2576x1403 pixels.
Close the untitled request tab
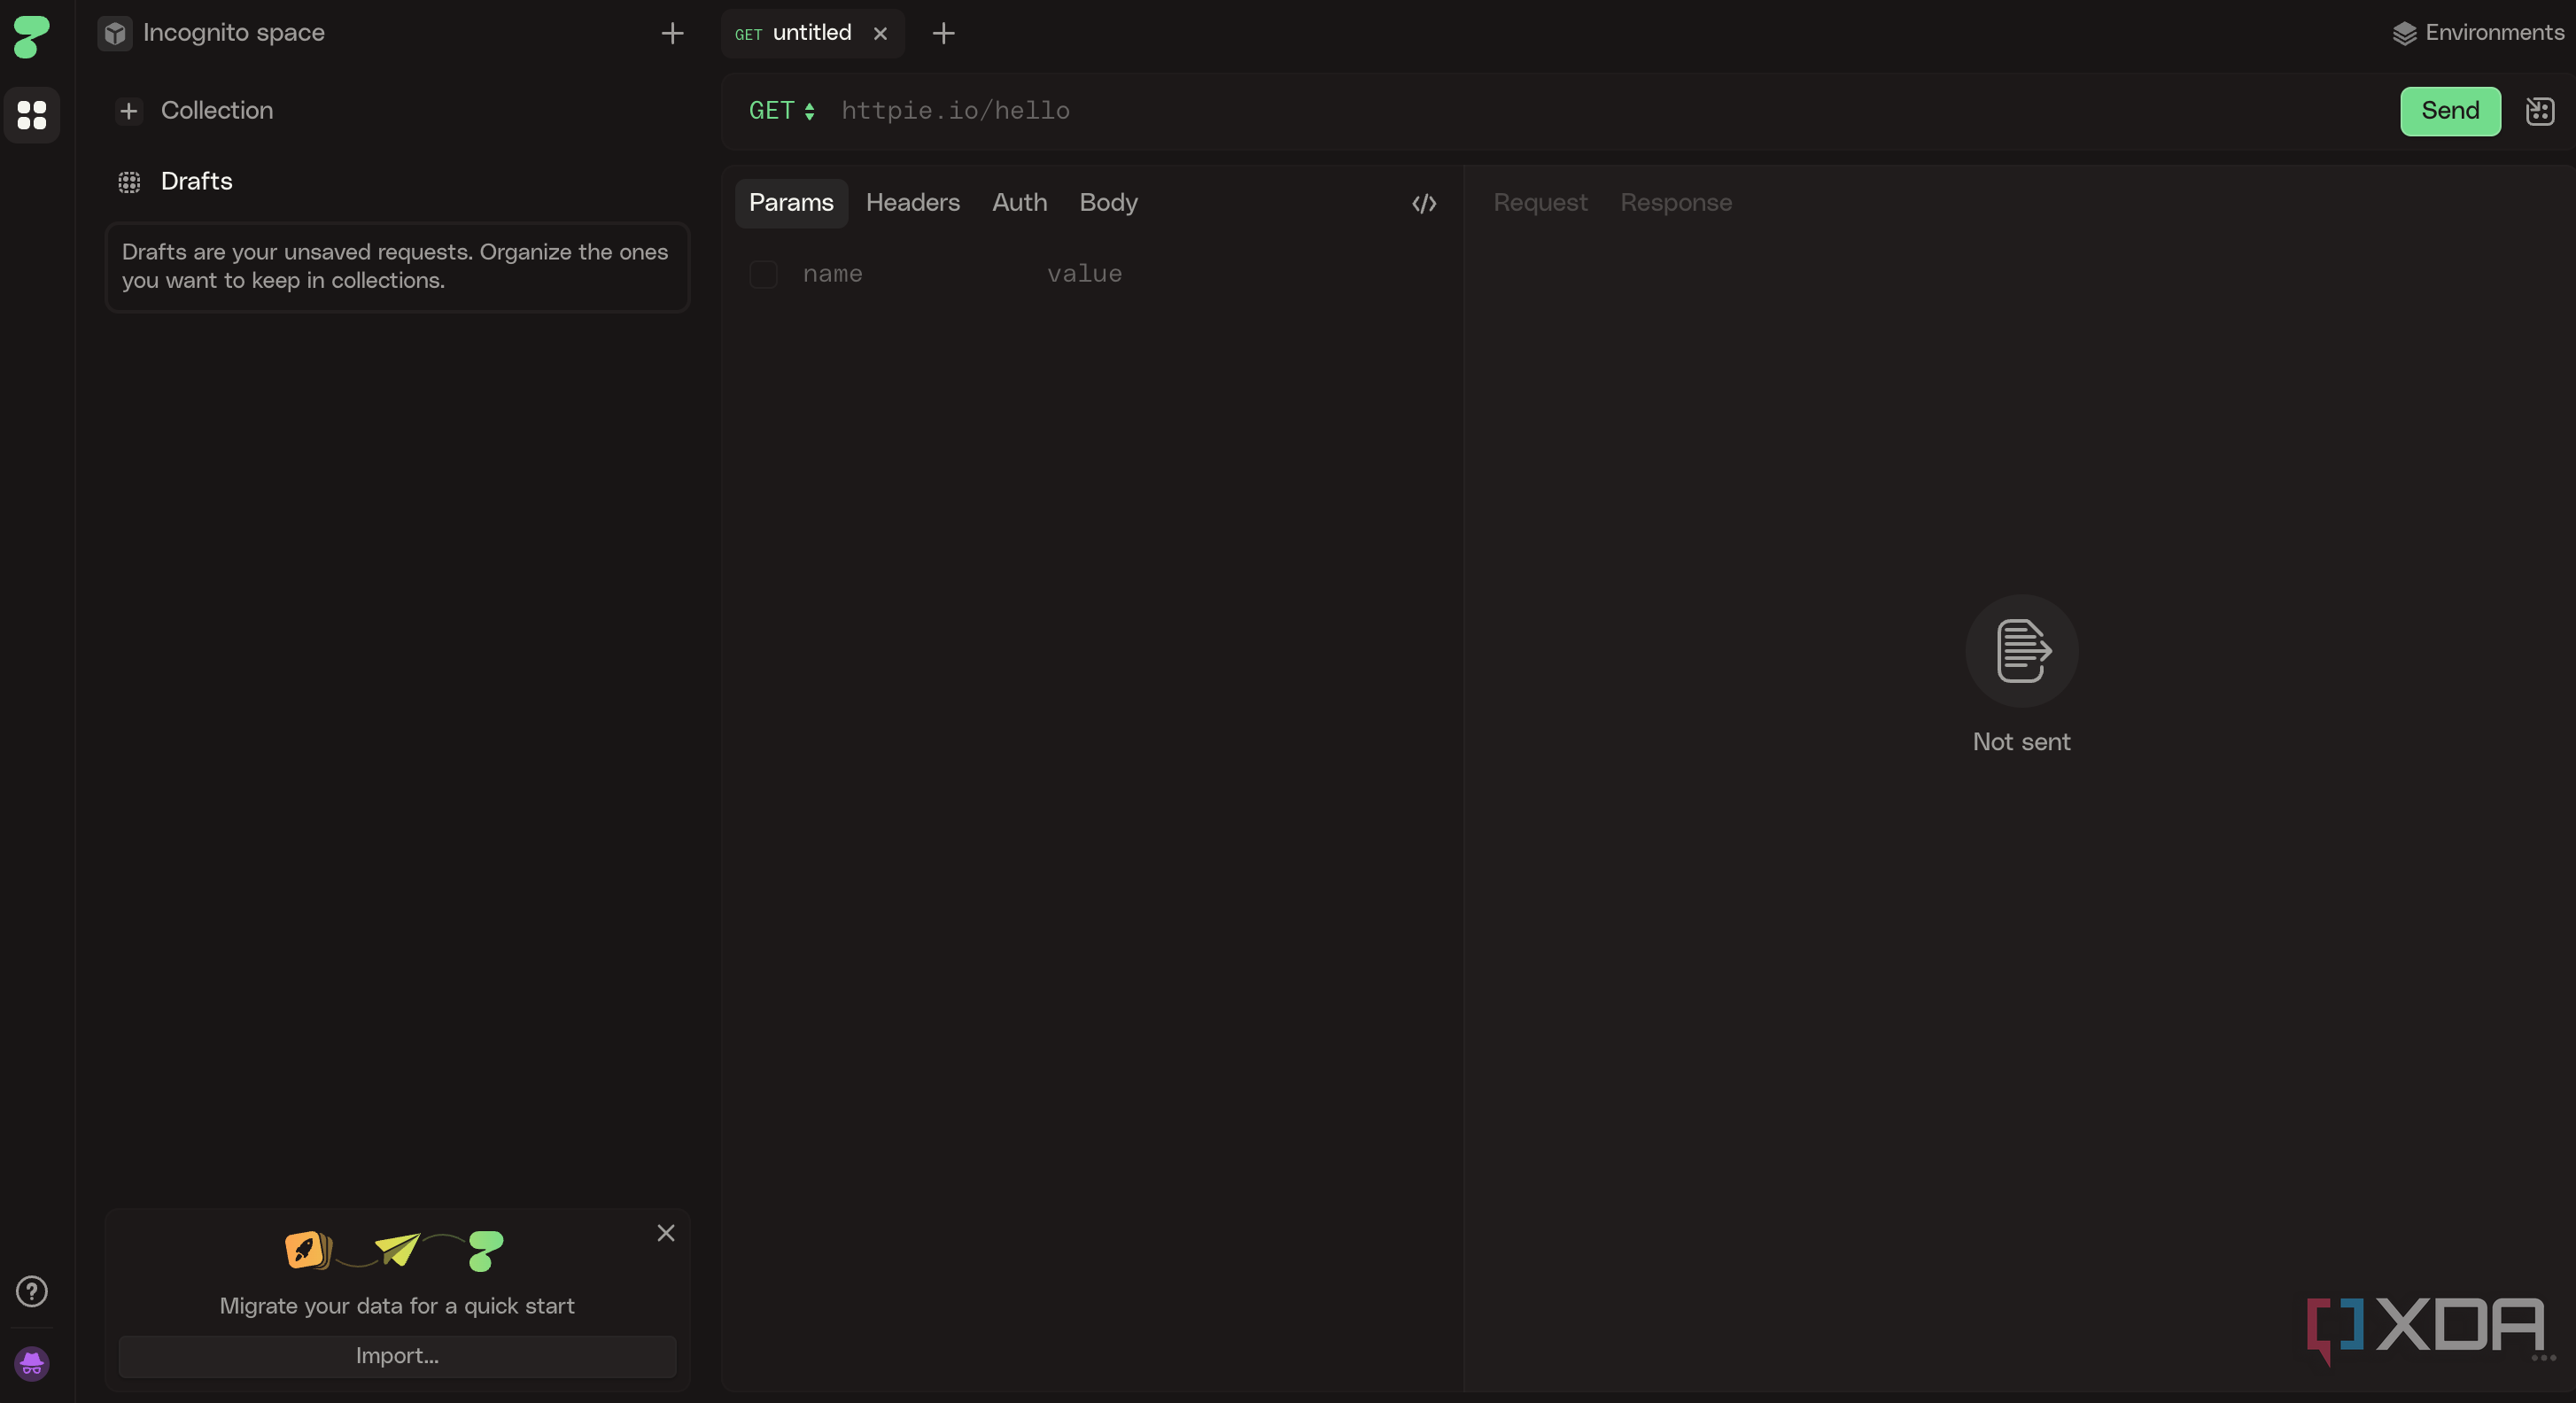click(x=880, y=33)
